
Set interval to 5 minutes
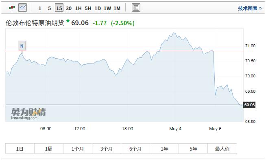point(49,8)
